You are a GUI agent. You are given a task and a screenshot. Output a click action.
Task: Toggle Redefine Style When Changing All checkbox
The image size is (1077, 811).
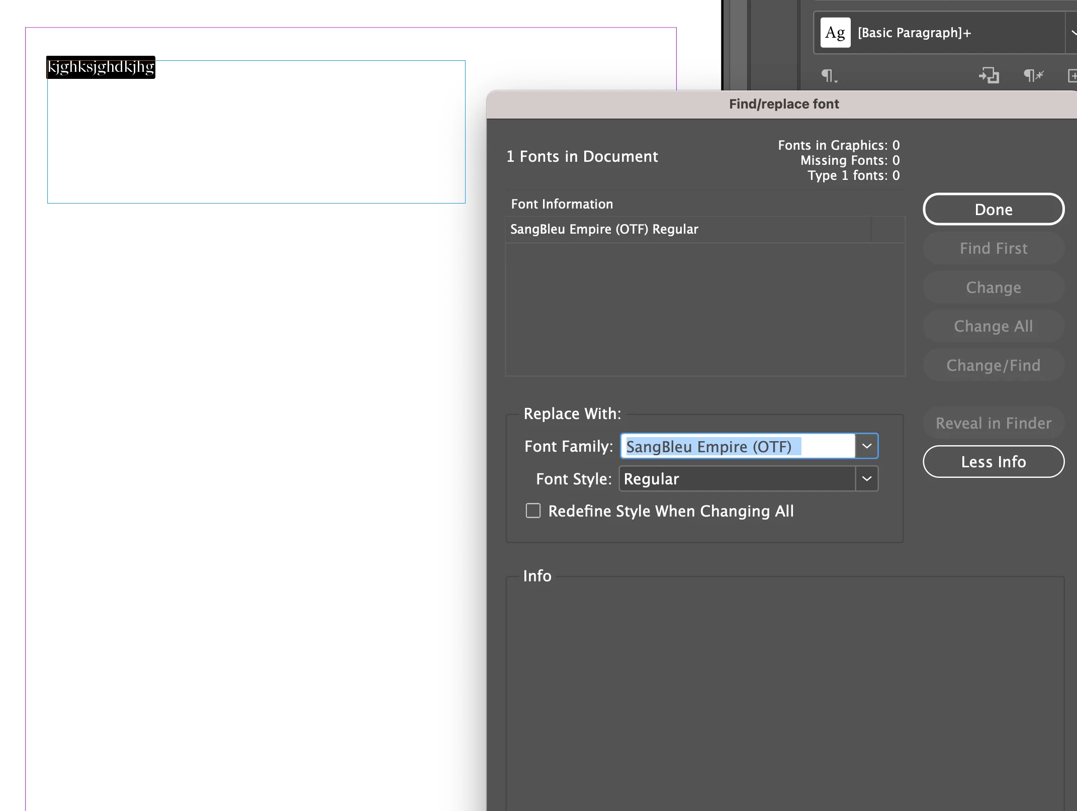(x=533, y=511)
